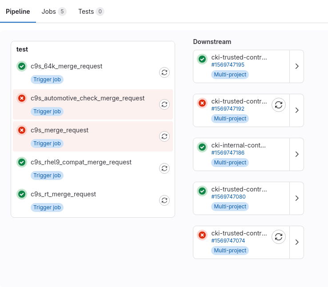Click passed status icon of c9s_64k_merge_request
Viewport: 328px width, 287px height.
21,66
